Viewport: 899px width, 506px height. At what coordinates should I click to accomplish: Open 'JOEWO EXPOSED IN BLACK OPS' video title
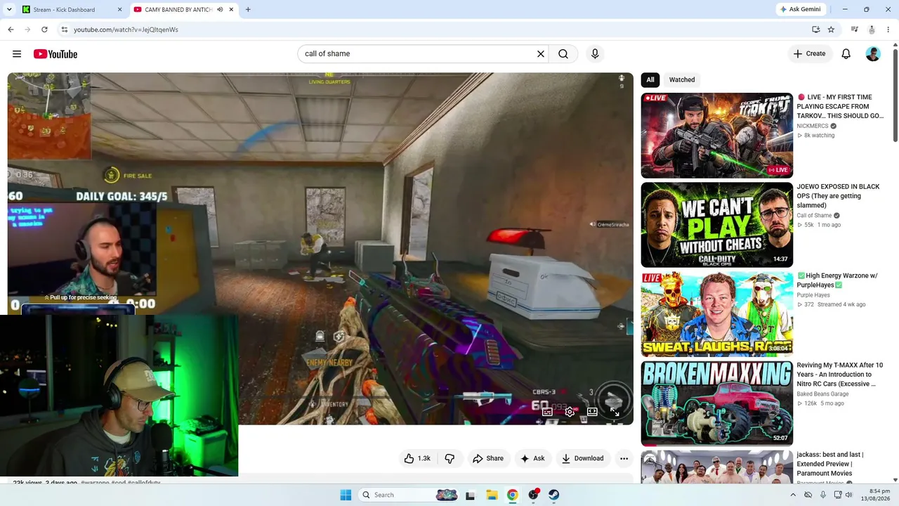click(x=839, y=196)
